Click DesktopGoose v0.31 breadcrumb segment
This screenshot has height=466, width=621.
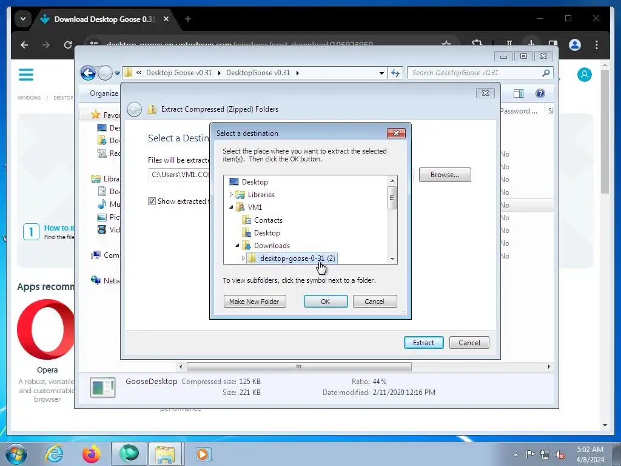(258, 73)
